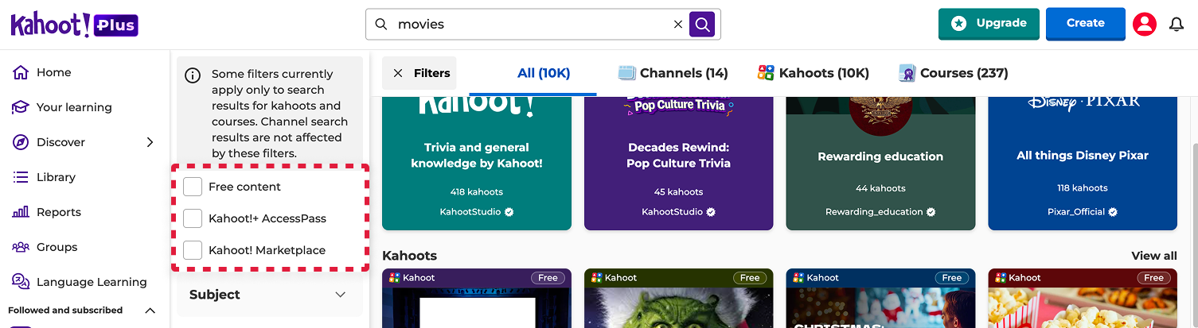
Task: Click the info icon in the filters notice
Action: tap(193, 75)
